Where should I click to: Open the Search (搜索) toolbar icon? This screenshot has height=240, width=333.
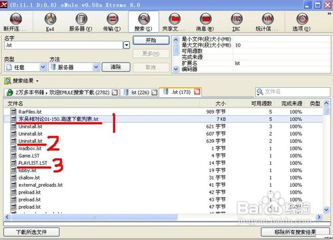[x=144, y=19]
